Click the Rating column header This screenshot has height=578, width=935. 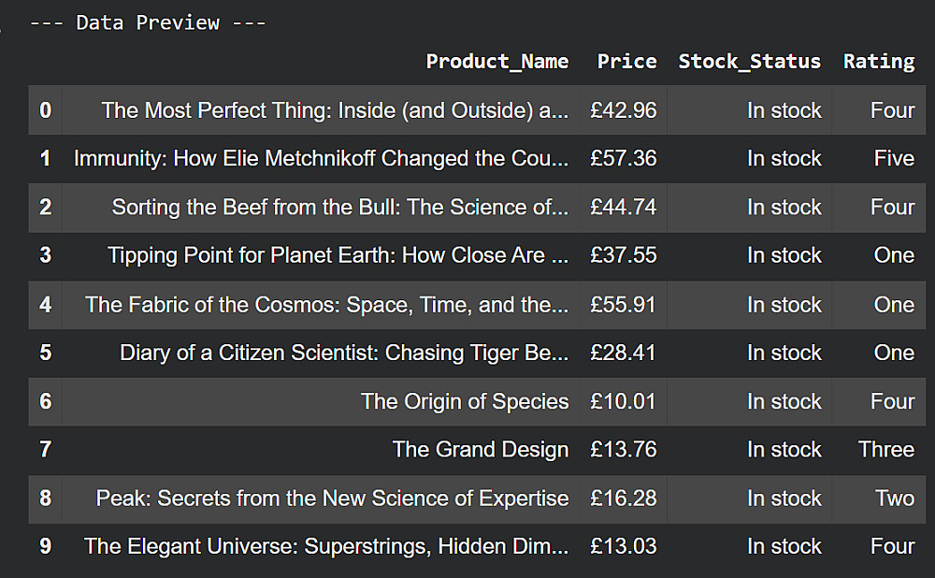[878, 62]
